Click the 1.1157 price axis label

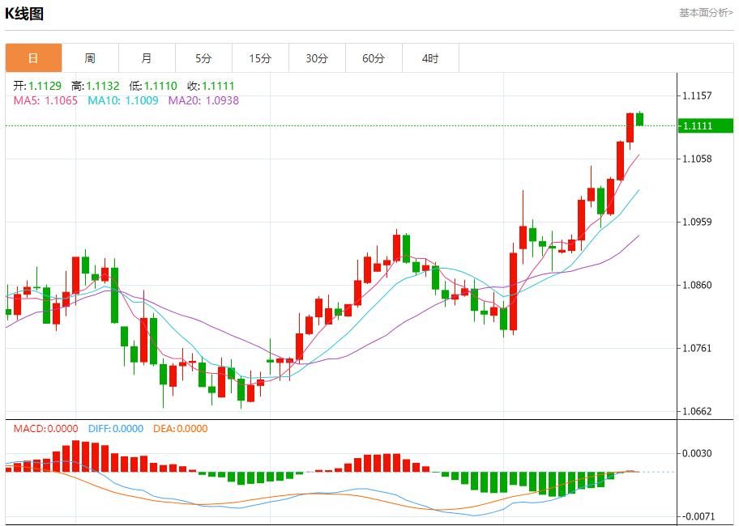pyautogui.click(x=697, y=96)
